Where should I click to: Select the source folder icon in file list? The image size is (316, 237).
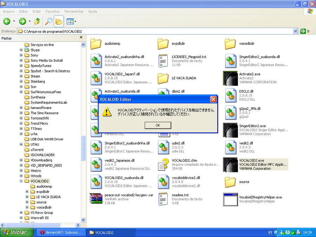click(x=230, y=182)
